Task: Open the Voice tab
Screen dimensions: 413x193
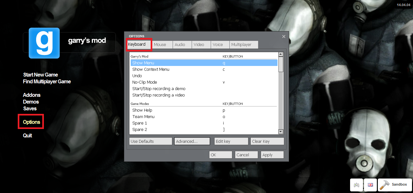Action: tap(220, 45)
